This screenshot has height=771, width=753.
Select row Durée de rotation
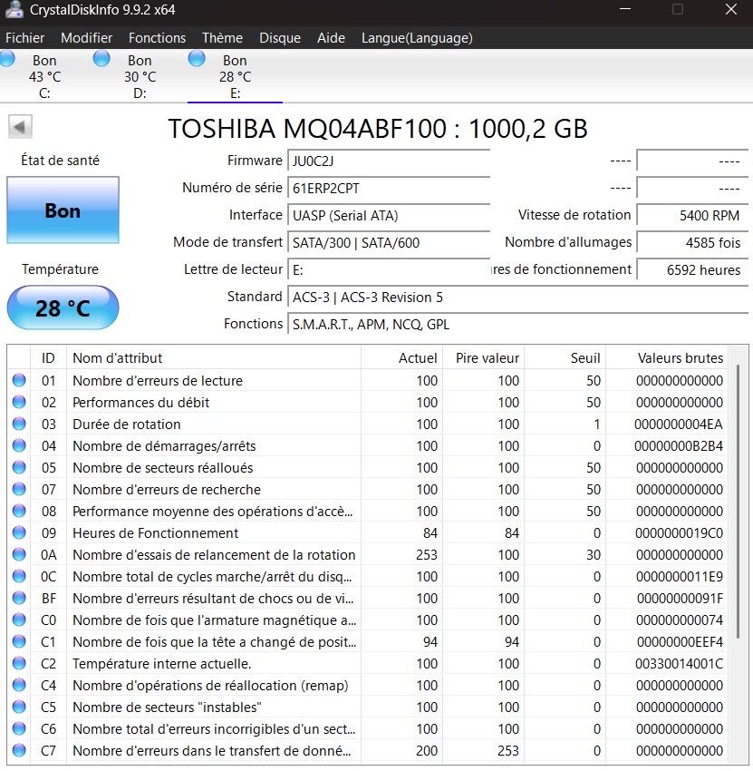368,424
